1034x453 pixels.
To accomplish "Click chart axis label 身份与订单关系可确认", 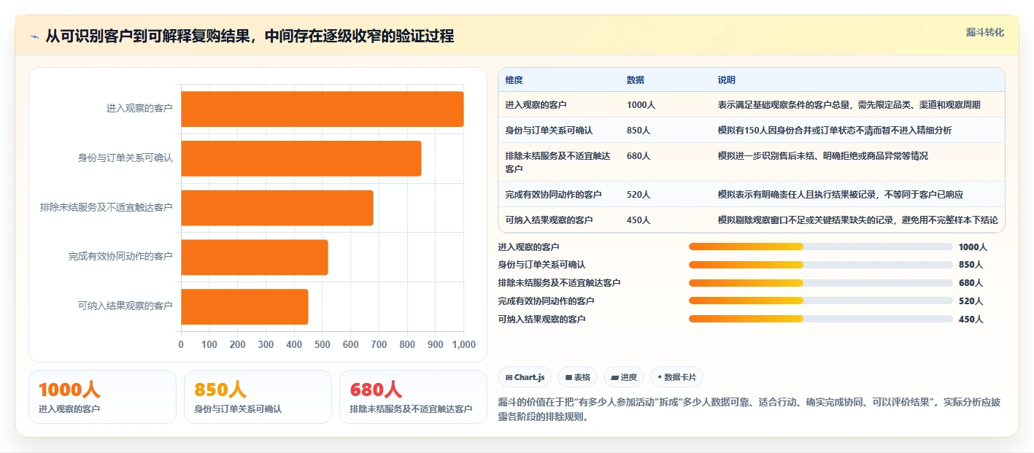I will (x=126, y=158).
